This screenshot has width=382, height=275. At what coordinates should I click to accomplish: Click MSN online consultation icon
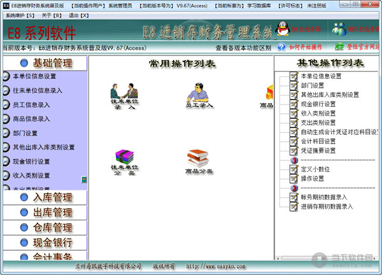pos(339,29)
